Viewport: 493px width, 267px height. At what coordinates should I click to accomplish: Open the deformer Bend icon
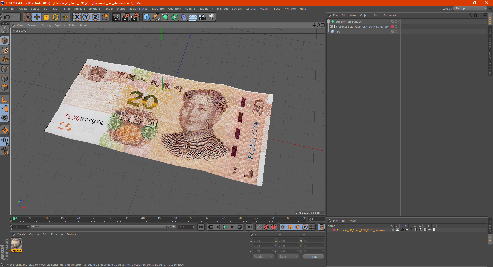(184, 17)
